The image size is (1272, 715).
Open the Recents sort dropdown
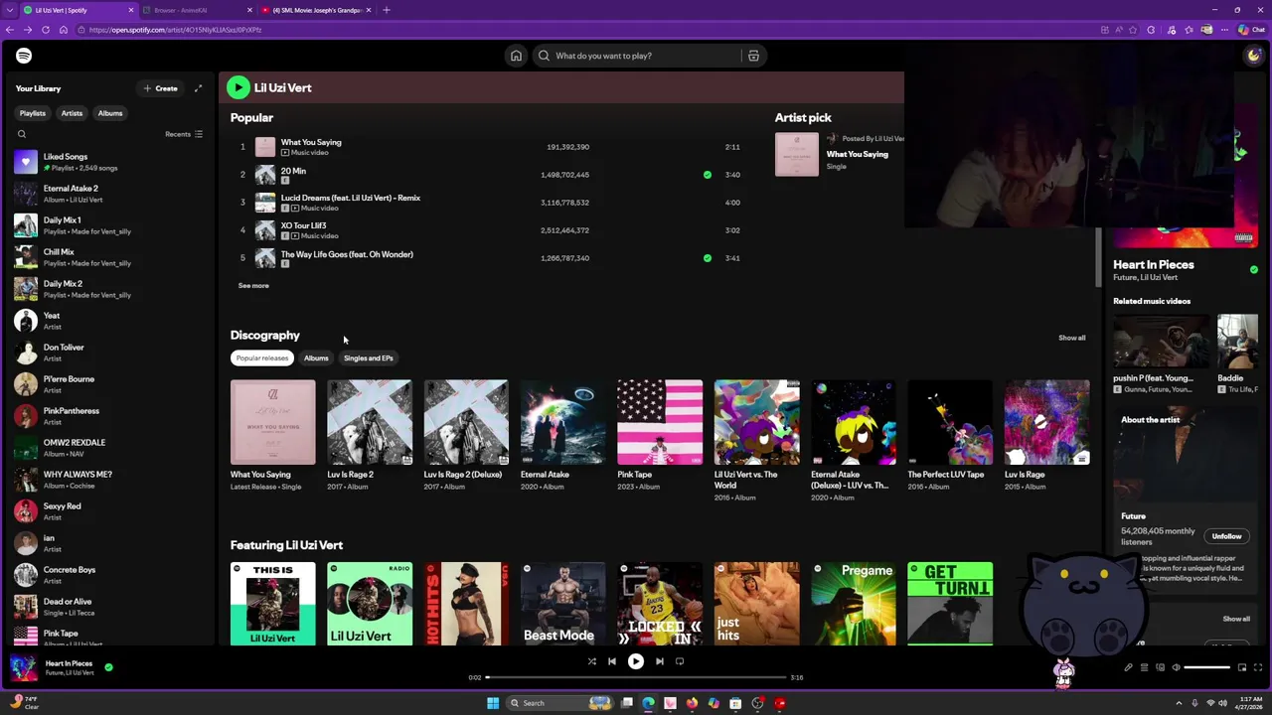pyautogui.click(x=184, y=134)
